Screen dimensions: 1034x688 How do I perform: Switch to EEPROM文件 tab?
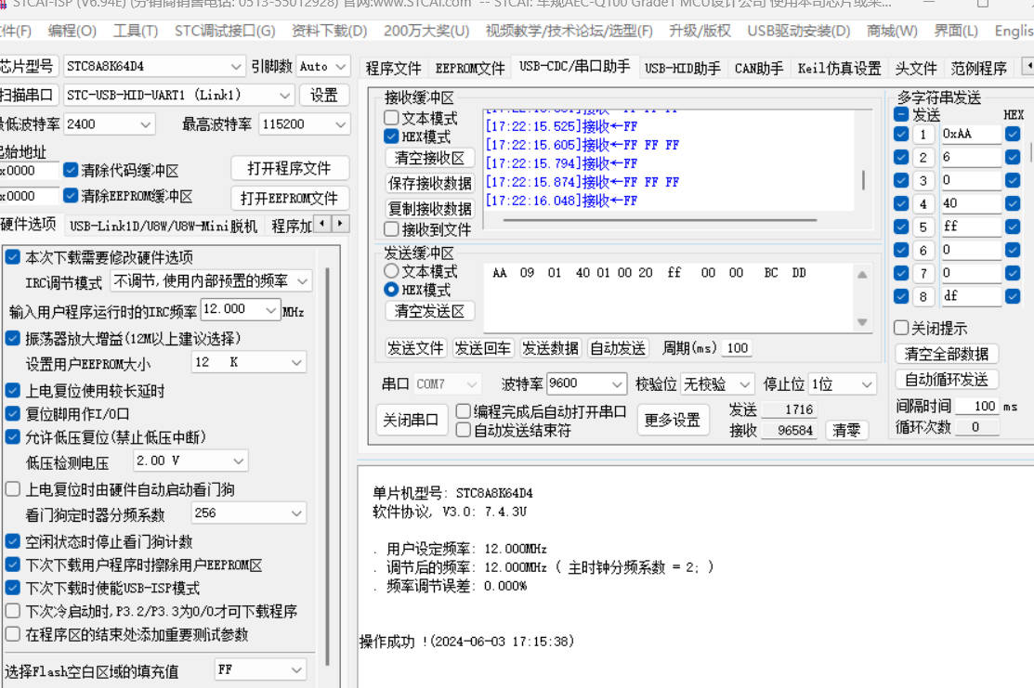pos(469,68)
